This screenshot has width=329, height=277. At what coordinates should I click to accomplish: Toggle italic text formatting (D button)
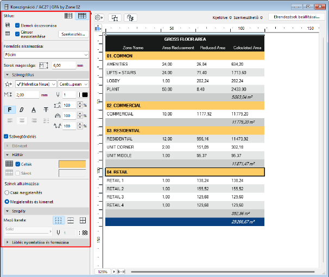tap(22, 109)
